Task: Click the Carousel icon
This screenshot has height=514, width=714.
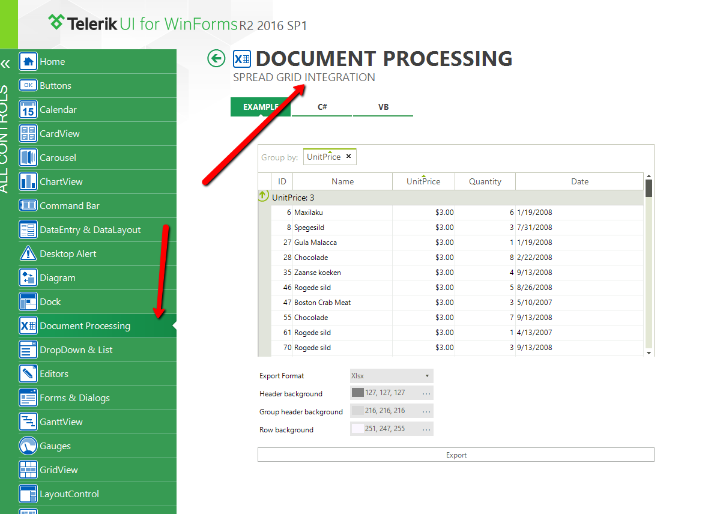Action: [28, 157]
